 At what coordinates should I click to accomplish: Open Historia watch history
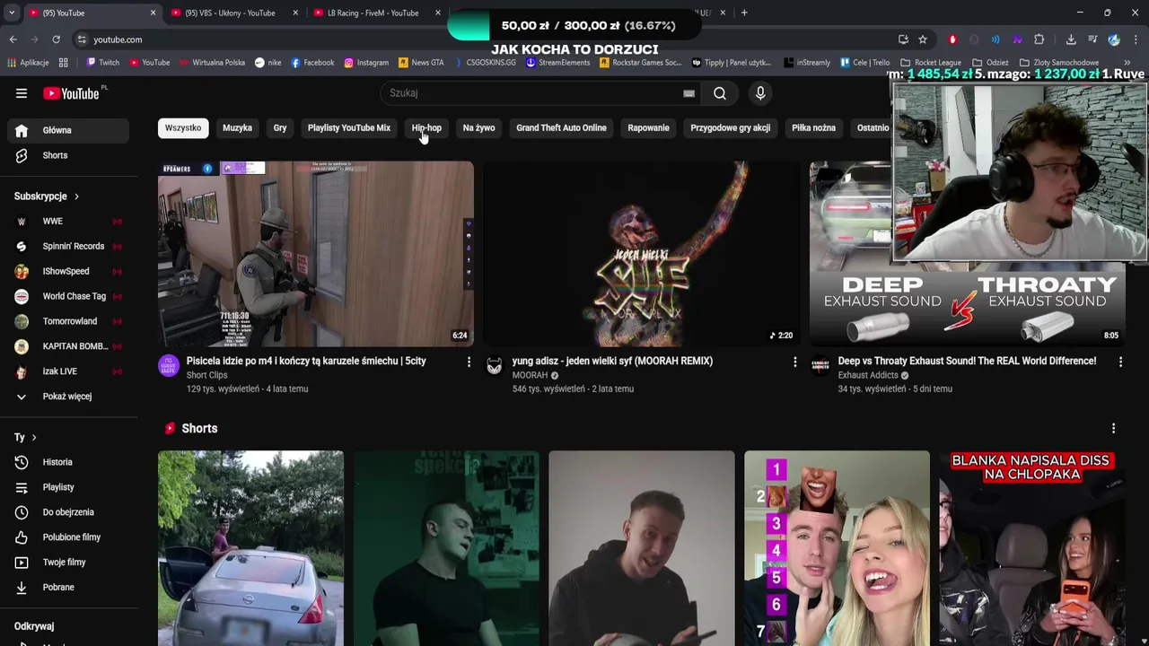point(68,462)
